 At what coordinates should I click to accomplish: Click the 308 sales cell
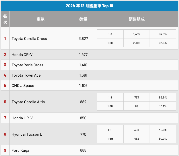click(x=137, y=130)
